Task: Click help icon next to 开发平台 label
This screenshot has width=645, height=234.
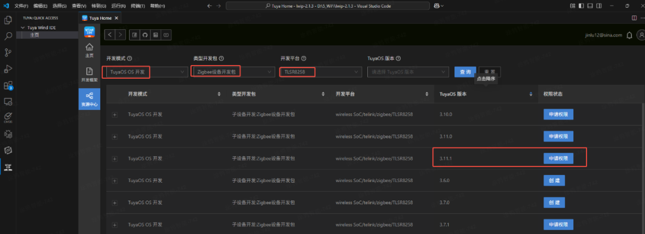Action: 303,59
